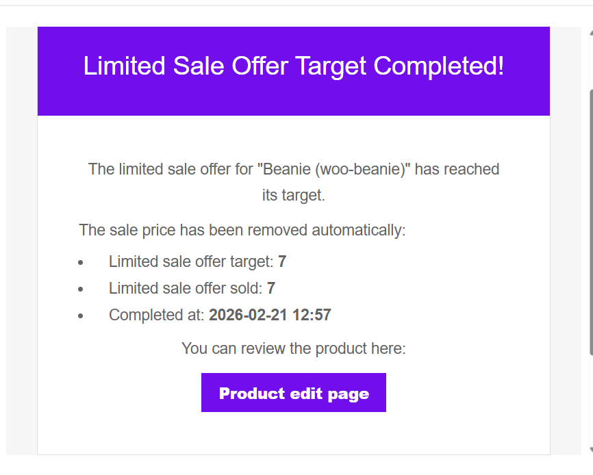
Task: Click the "Completed at:" label
Action: tap(156, 315)
